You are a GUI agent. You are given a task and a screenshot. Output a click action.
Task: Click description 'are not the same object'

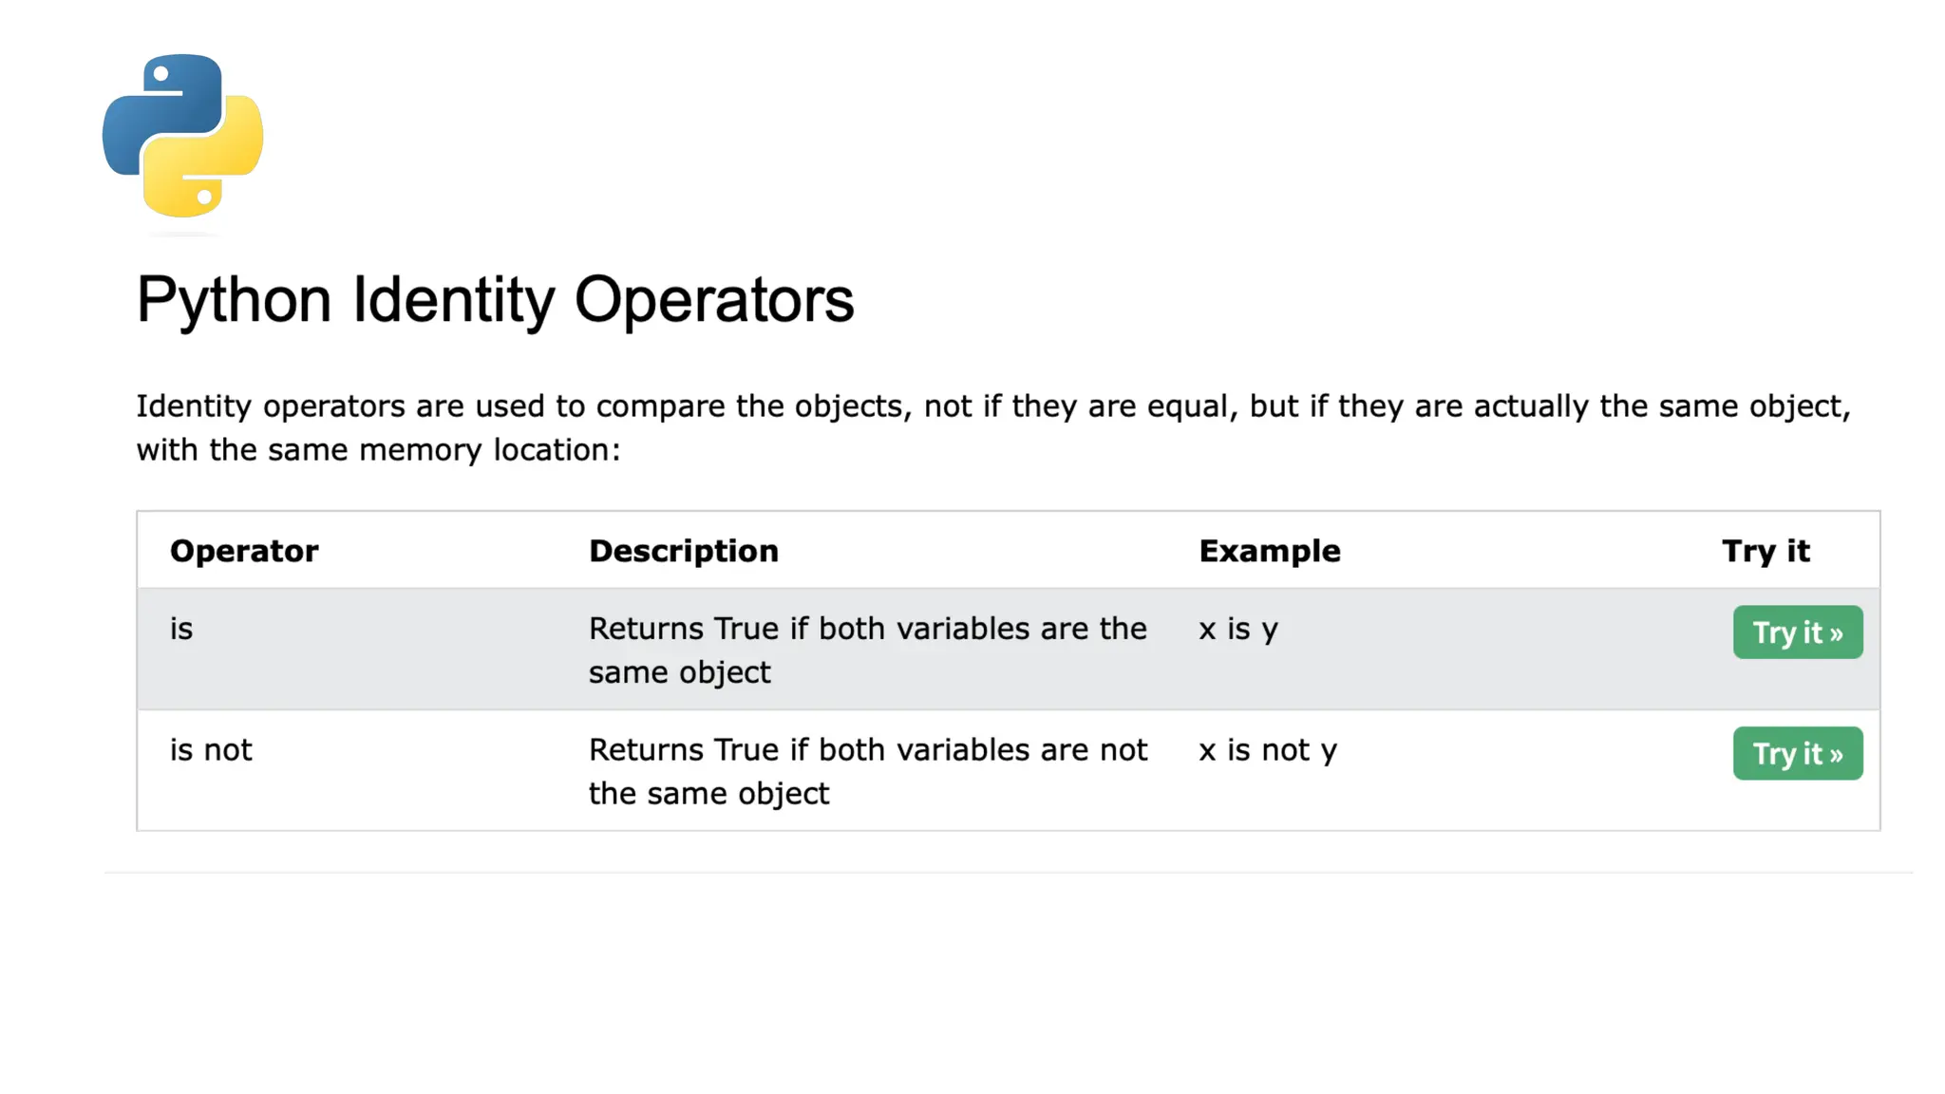868,771
